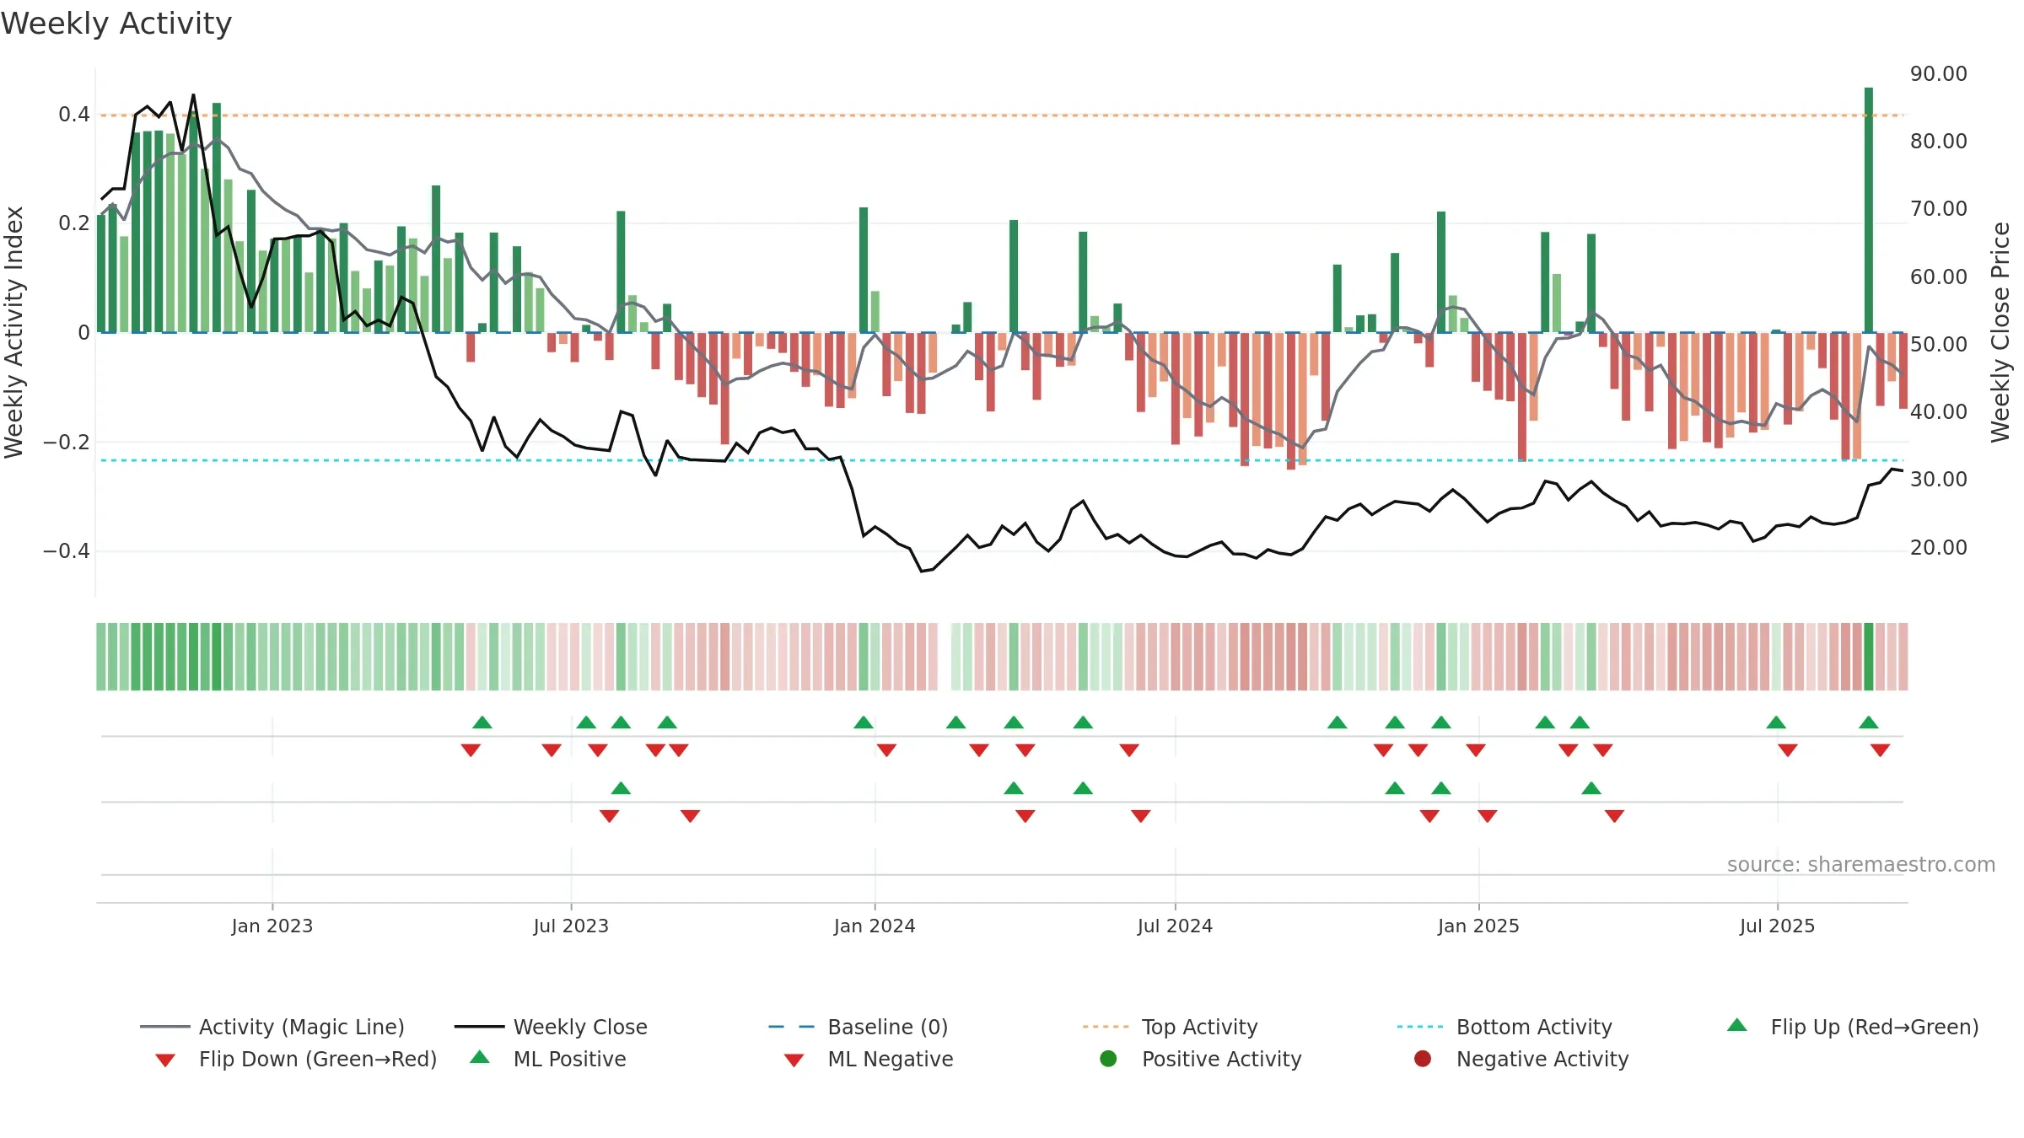This screenshot has width=2024, height=1138.
Task: Click the ML Positive legend triangle icon
Action: pos(480,1057)
